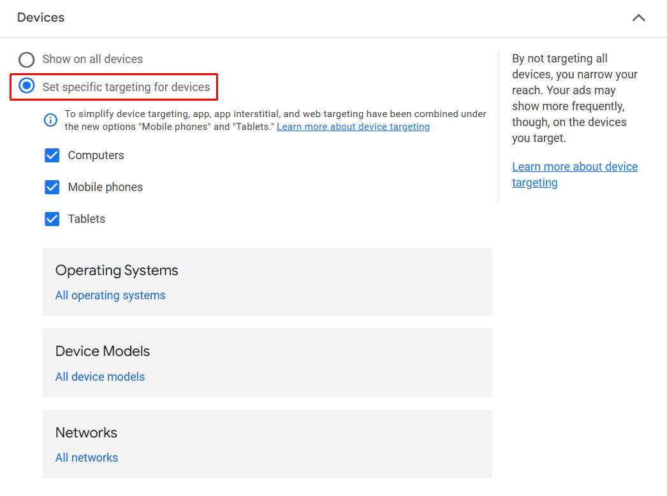Image resolution: width=667 pixels, height=496 pixels.
Task: Uncheck the Computers checkbox
Action: (52, 155)
